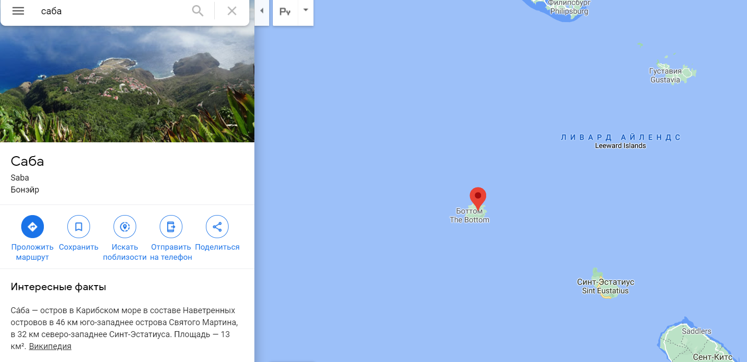Select the Sint Eustatius map label
The height and width of the screenshot is (362, 747).
click(605, 286)
